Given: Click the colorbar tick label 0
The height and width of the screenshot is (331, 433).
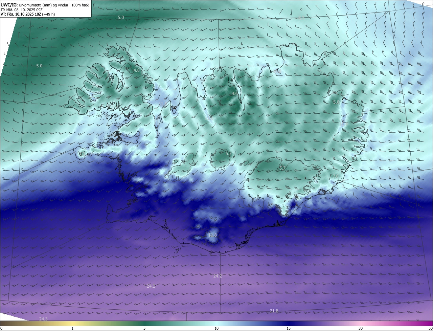Looking at the screenshot, I should (1, 328).
